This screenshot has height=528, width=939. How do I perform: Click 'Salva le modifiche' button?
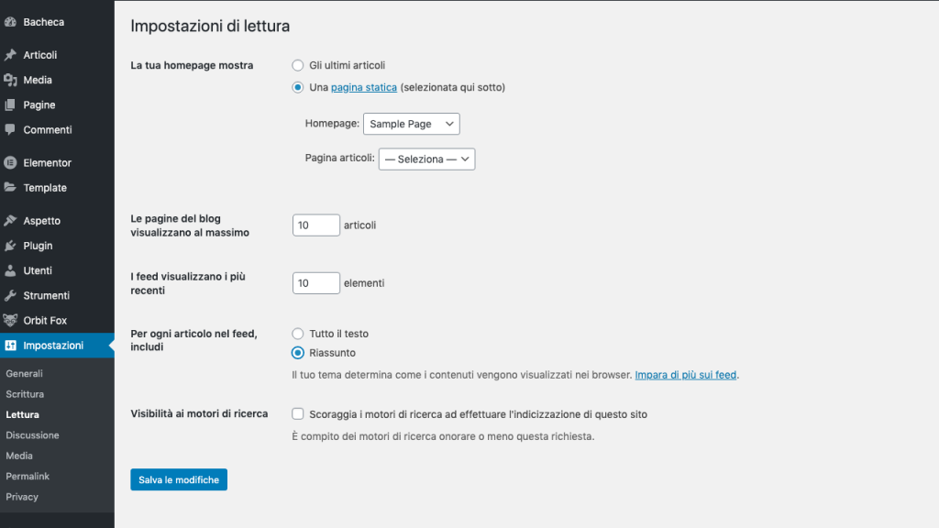point(179,479)
